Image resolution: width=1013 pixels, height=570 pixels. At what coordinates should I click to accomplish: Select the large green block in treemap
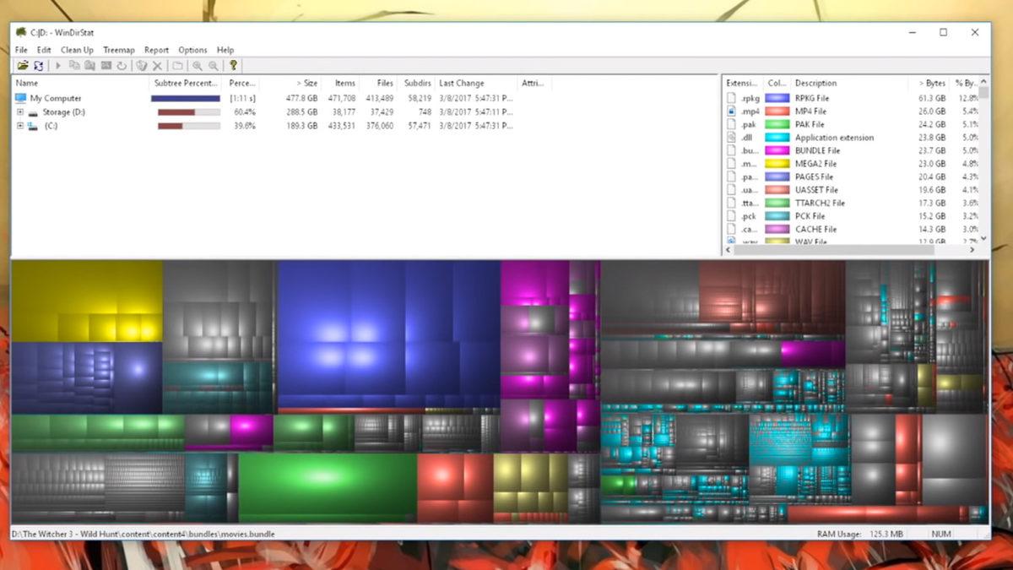pos(327,487)
